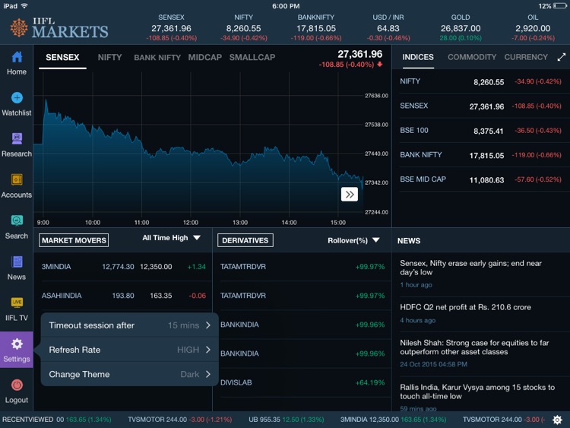
Task: Open news 'HDFC Q2 net profit'
Action: click(481, 313)
